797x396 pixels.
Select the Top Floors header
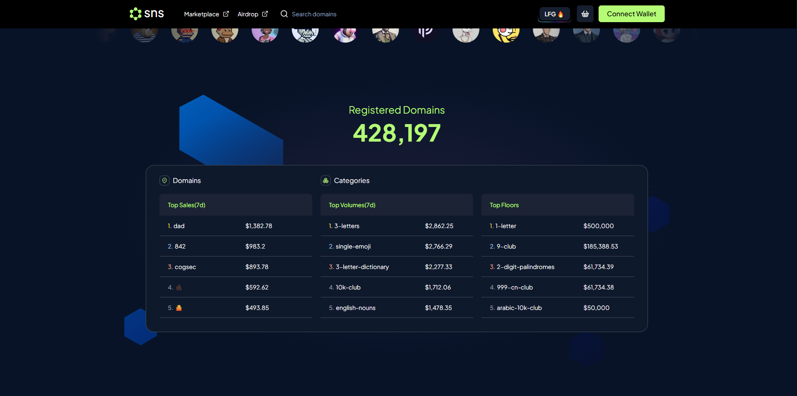504,205
